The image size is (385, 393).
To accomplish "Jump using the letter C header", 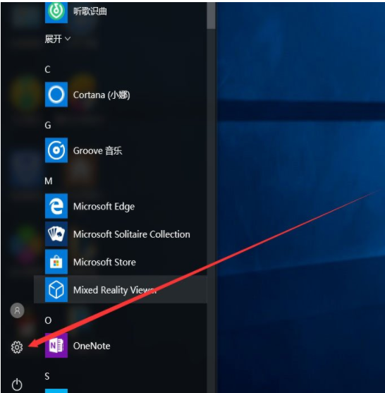I will (47, 69).
